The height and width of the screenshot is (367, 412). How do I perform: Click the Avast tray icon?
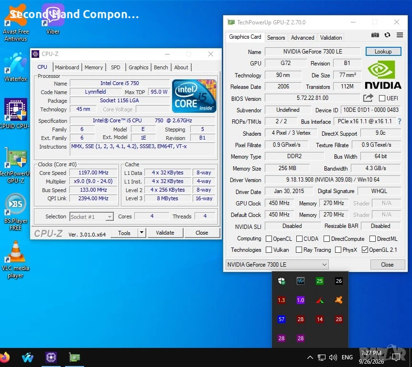pos(339,300)
